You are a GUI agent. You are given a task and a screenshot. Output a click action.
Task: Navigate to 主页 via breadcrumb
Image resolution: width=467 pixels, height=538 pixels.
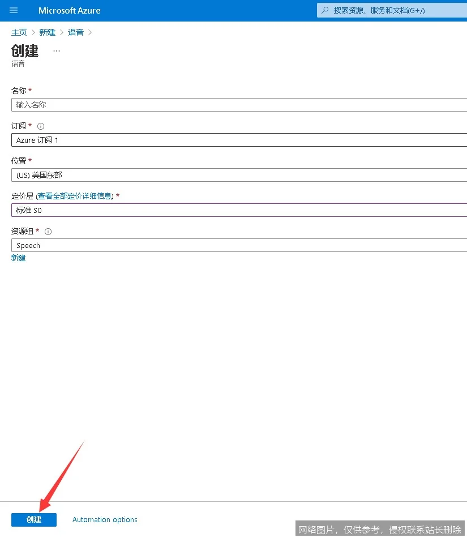(19, 32)
